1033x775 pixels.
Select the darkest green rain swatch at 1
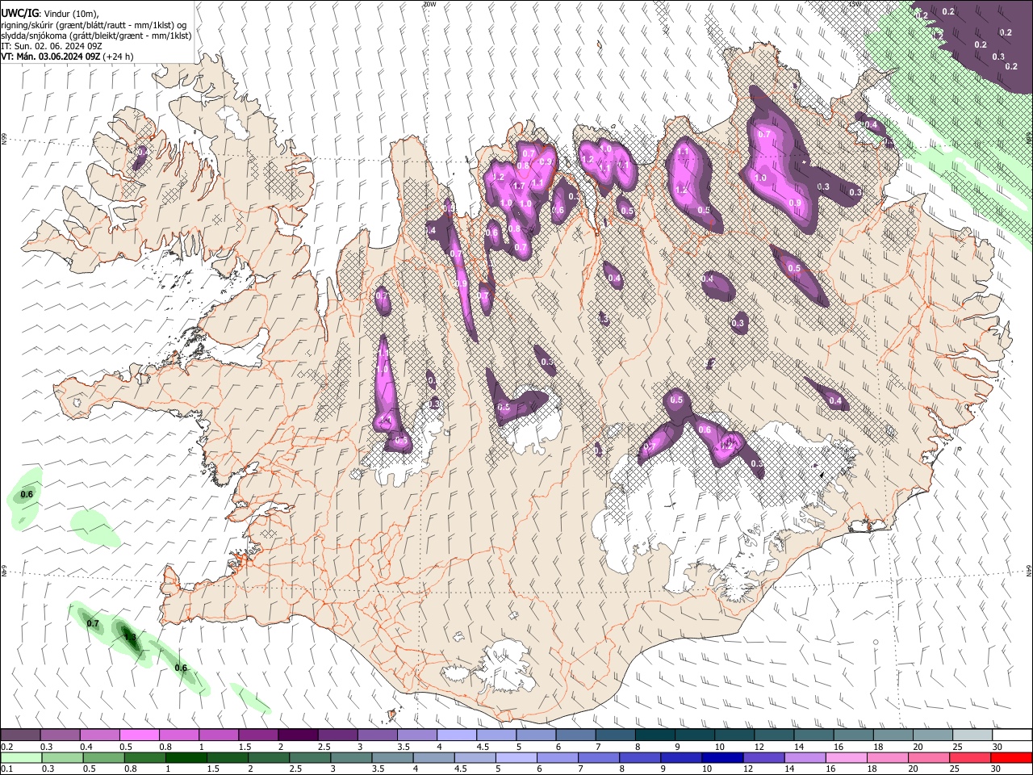(186, 758)
